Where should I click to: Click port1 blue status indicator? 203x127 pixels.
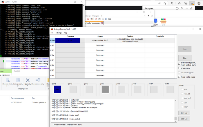coord(57,89)
